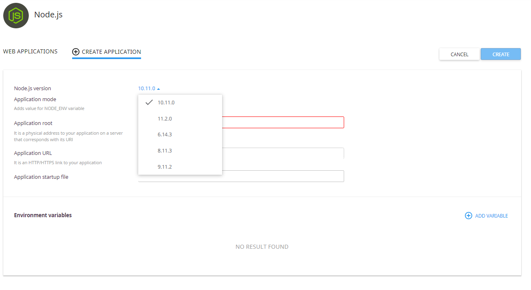Click the No Result Found message
The height and width of the screenshot is (290, 531).
pyautogui.click(x=262, y=247)
